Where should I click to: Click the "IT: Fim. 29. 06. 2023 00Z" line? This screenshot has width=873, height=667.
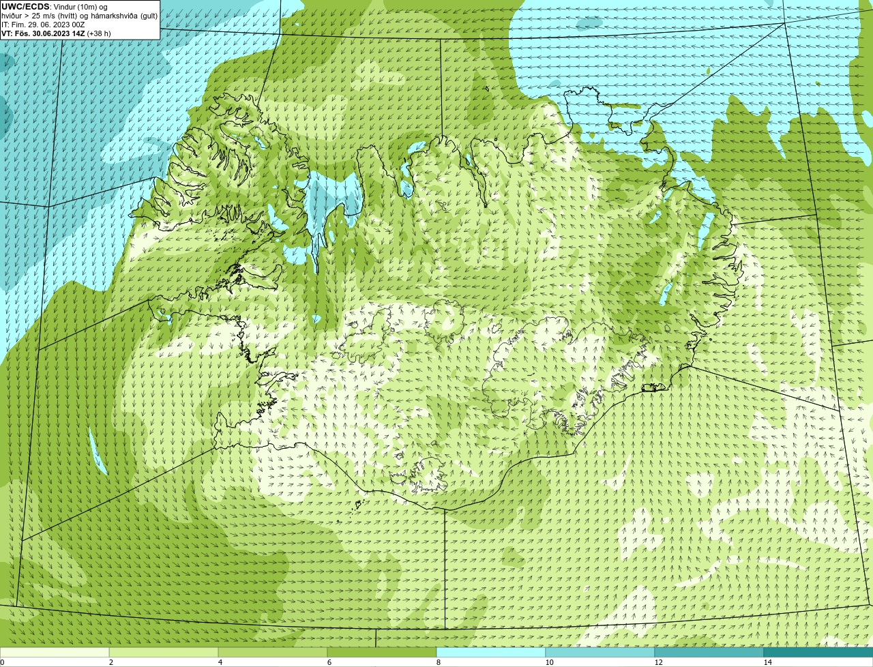click(43, 25)
